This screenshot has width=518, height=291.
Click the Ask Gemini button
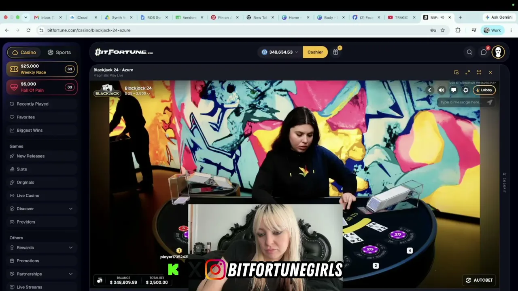point(498,17)
